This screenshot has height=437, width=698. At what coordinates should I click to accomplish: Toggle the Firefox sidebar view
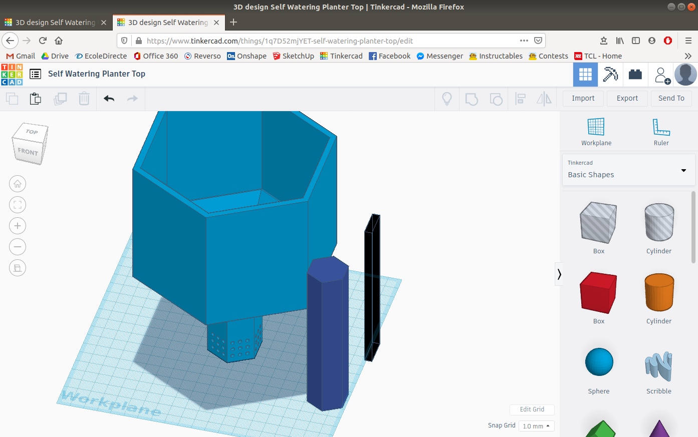(636, 41)
